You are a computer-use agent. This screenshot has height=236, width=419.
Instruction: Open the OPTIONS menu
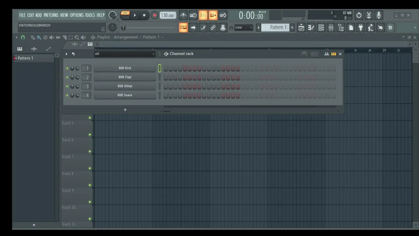click(x=77, y=15)
